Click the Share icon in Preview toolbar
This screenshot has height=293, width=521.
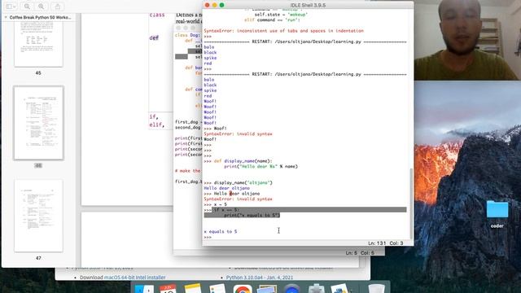[x=58, y=7]
